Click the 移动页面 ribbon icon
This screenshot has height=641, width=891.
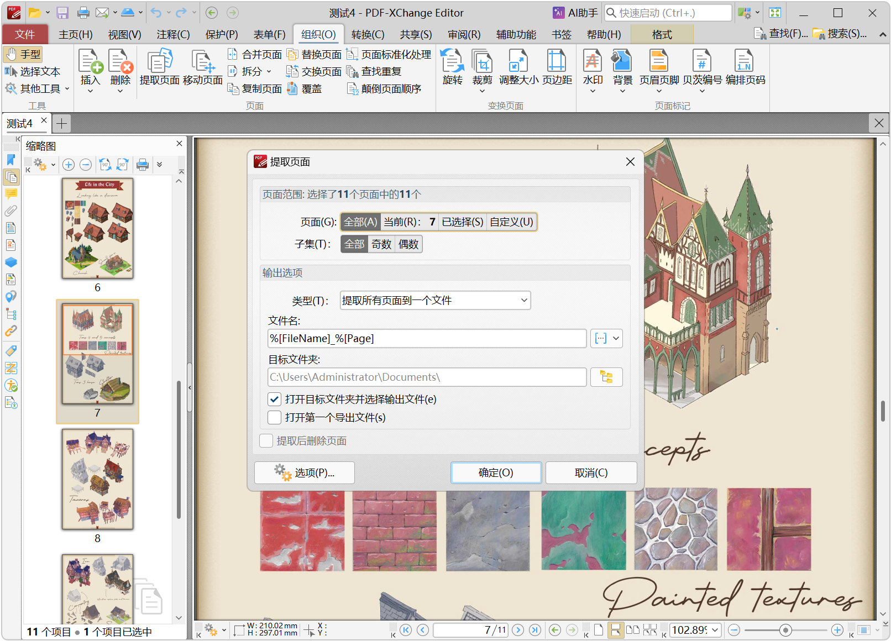(203, 67)
